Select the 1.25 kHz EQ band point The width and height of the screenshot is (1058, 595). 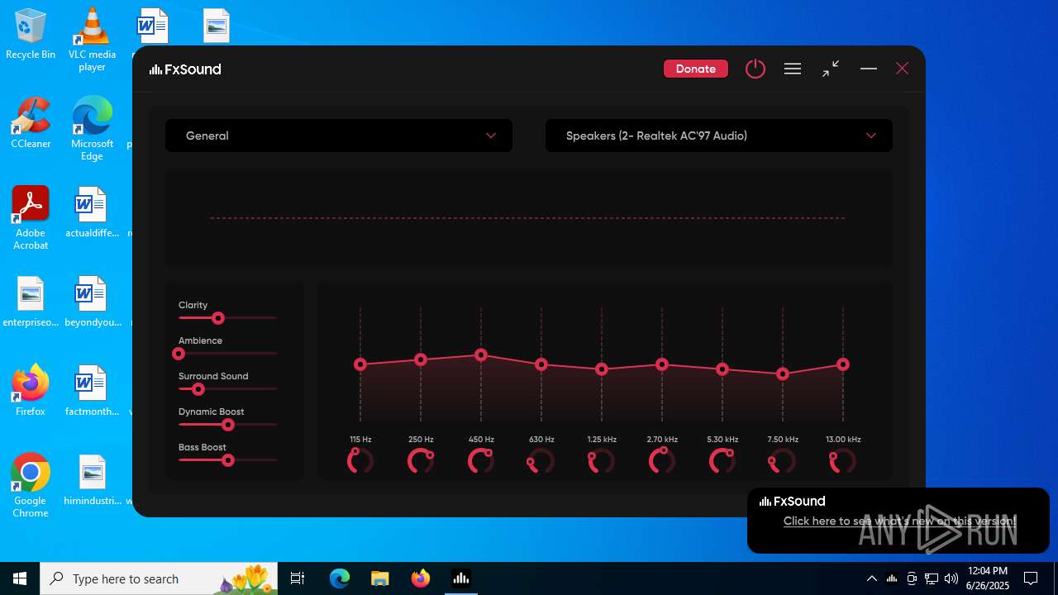click(602, 369)
